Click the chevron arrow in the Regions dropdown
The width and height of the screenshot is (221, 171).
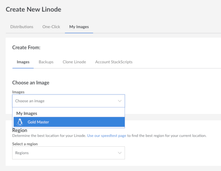(x=119, y=153)
